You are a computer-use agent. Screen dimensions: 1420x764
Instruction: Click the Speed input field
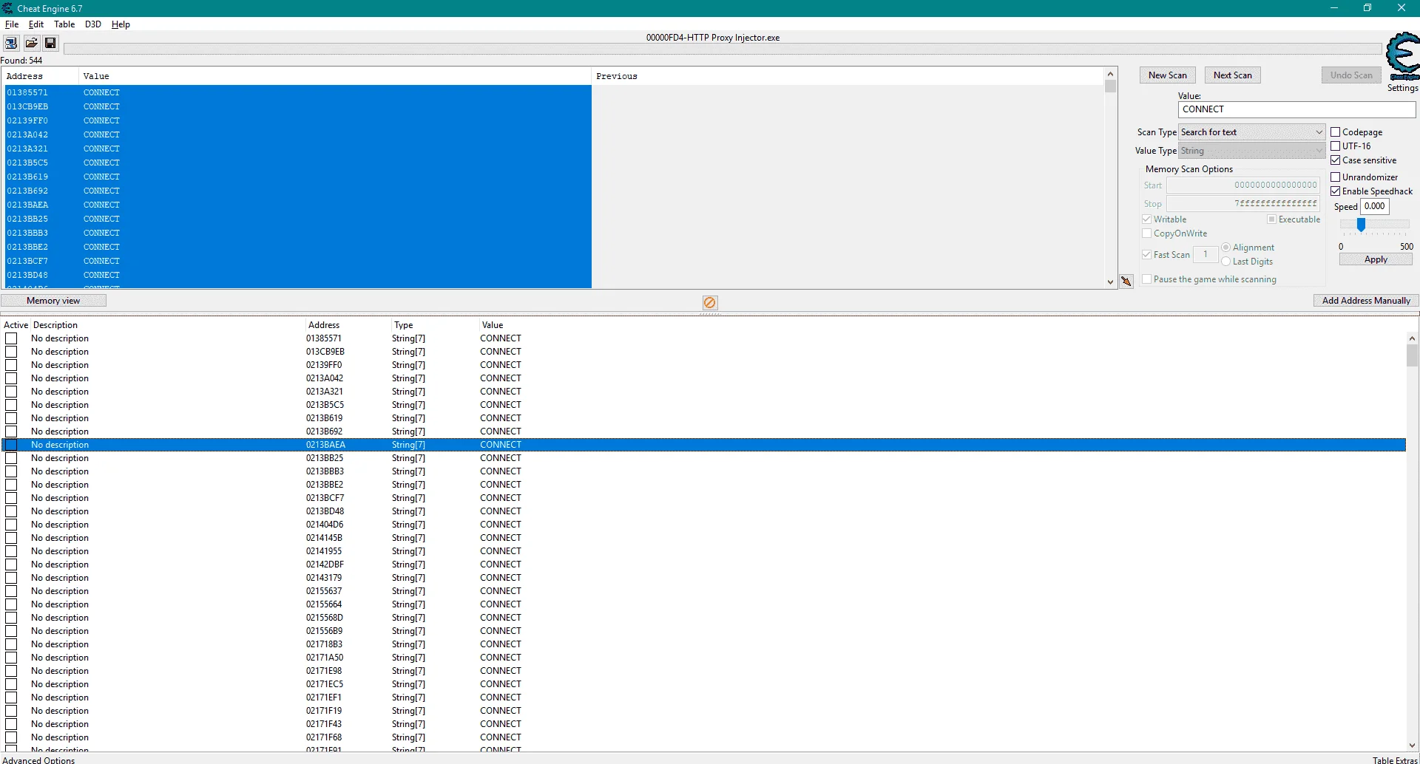[1375, 207]
